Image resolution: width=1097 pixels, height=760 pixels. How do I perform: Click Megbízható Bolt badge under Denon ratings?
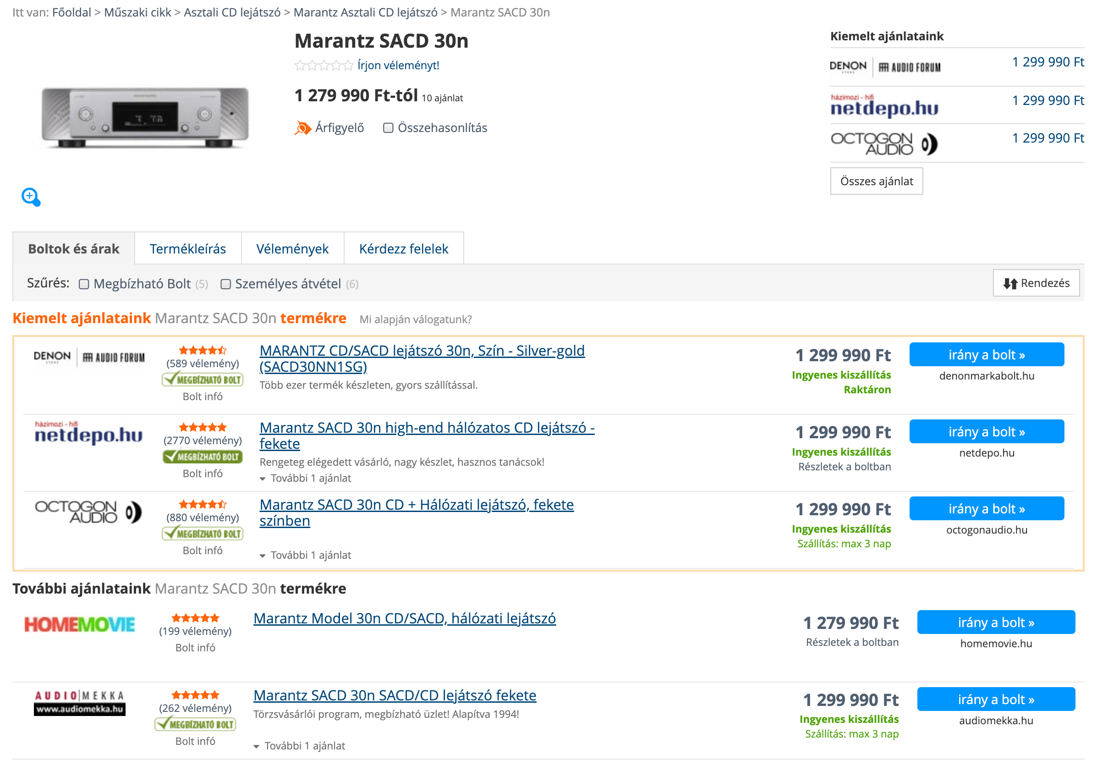coord(202,380)
